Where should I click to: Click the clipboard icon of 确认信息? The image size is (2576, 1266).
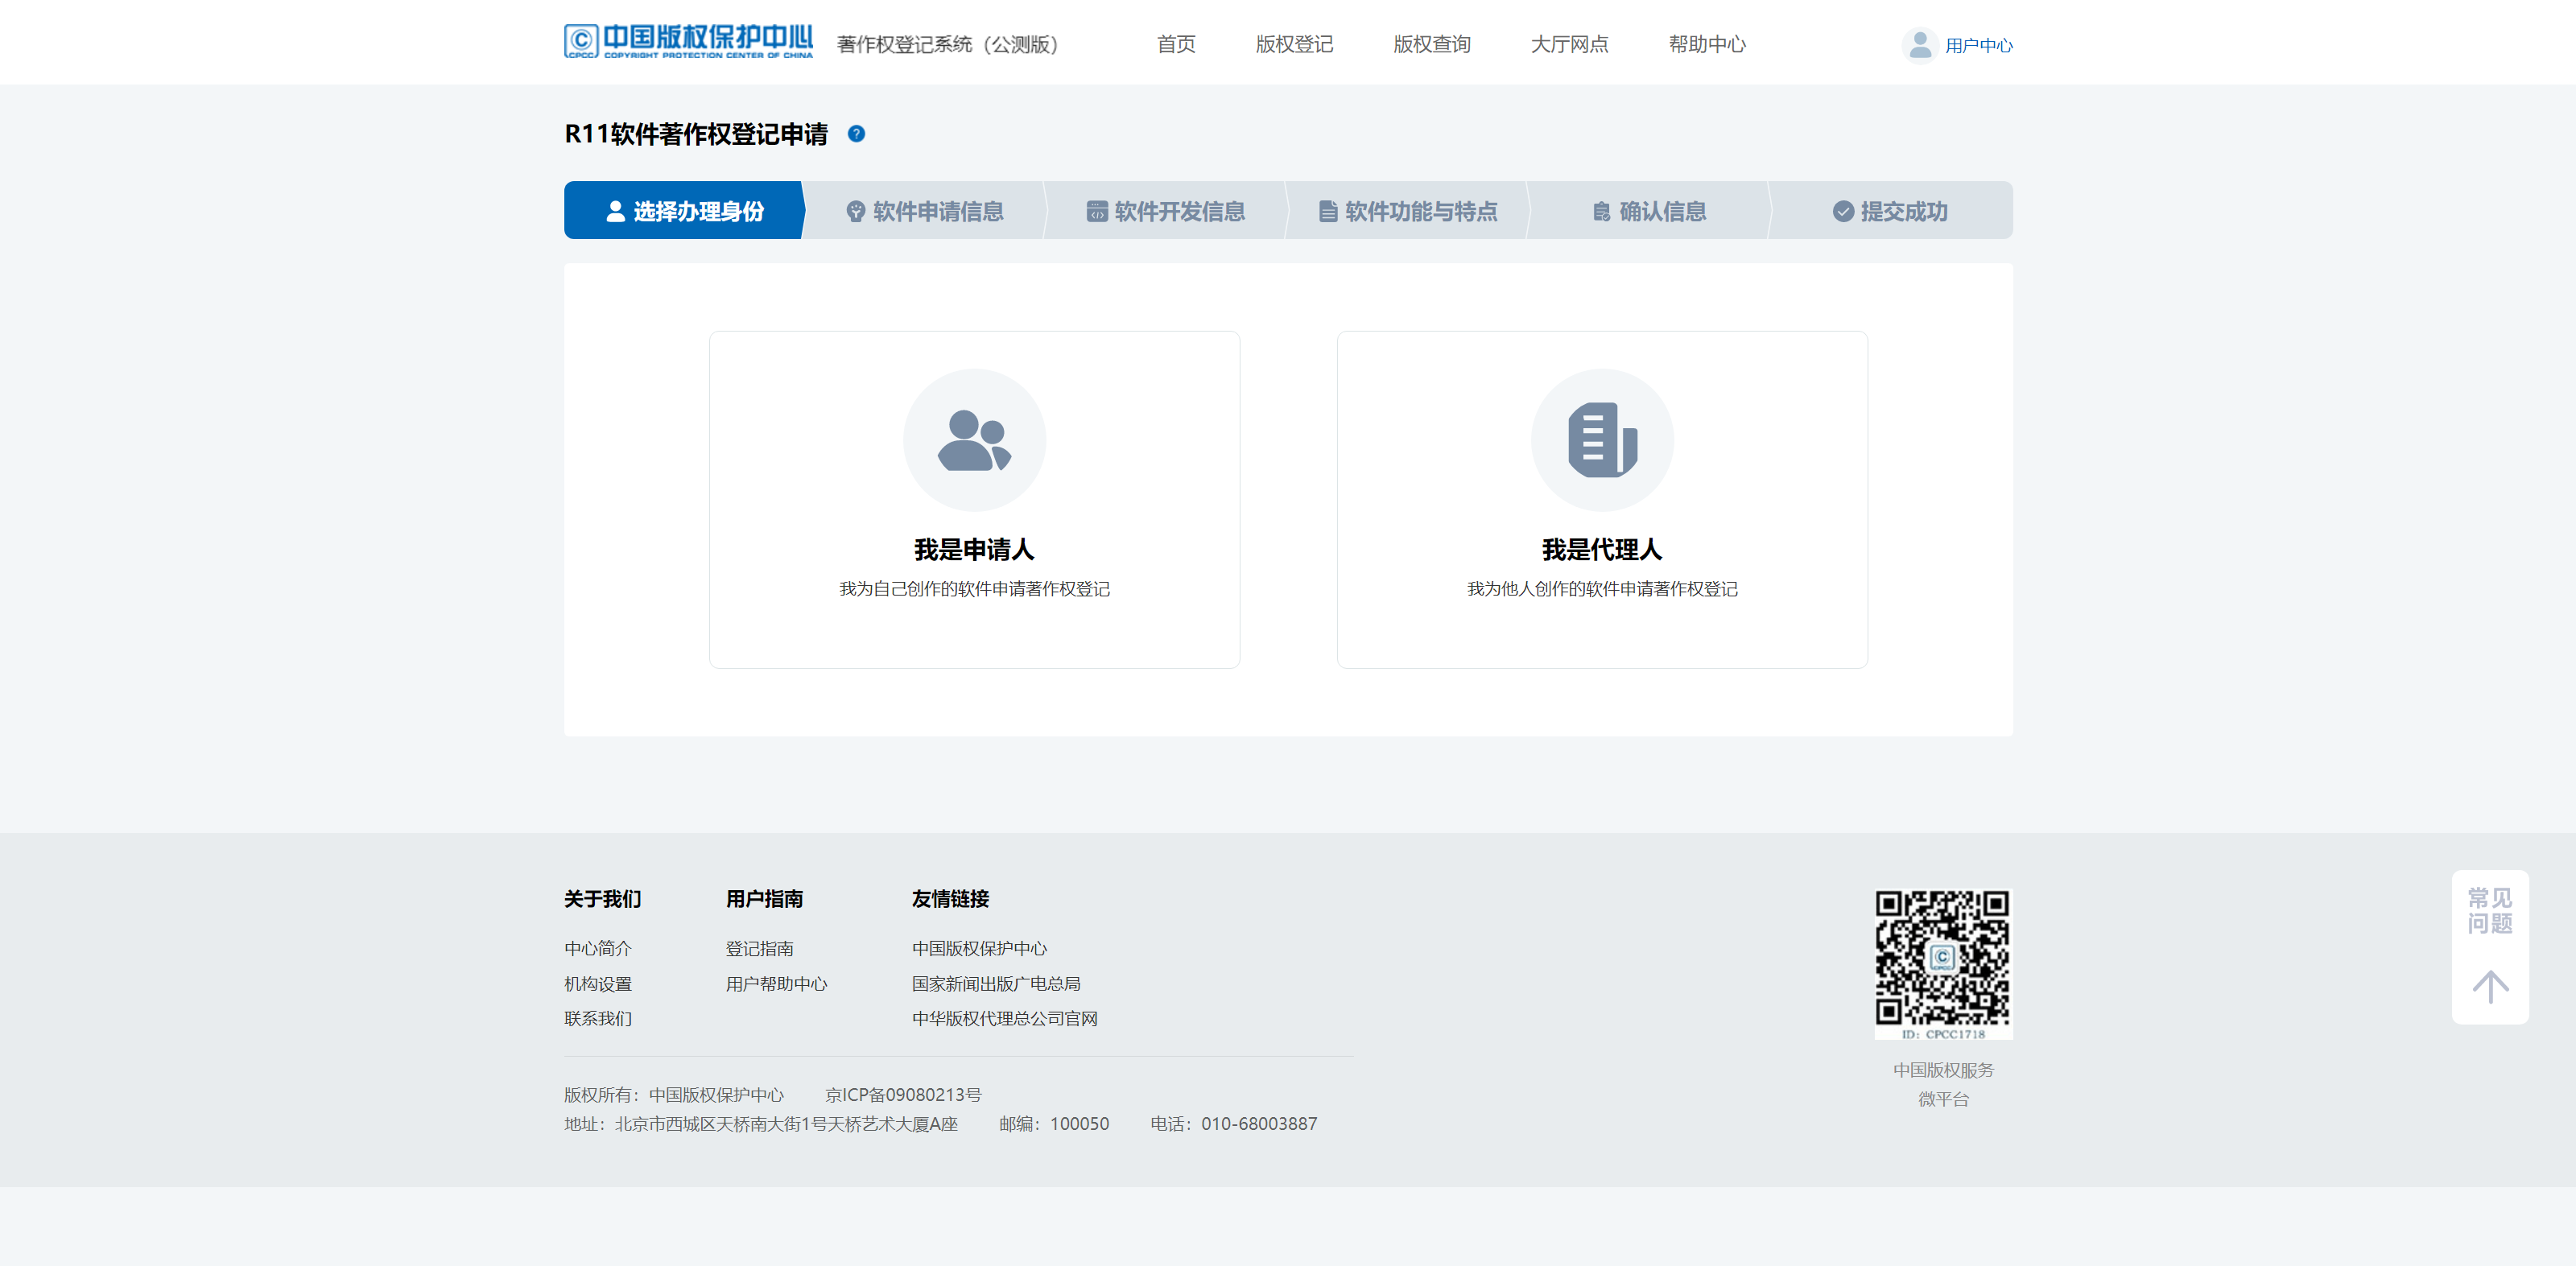click(x=1601, y=211)
